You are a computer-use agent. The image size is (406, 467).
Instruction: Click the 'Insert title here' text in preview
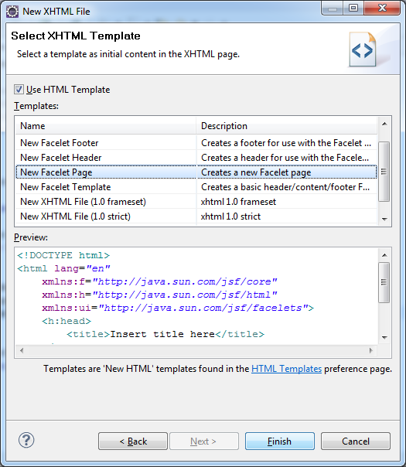162,334
